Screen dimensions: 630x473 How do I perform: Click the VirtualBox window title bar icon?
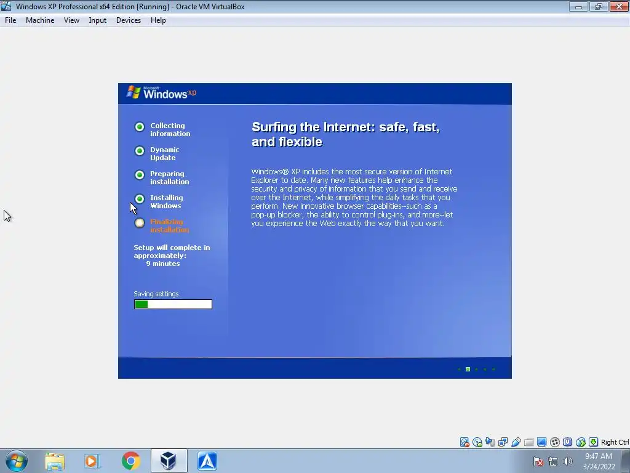[x=6, y=6]
